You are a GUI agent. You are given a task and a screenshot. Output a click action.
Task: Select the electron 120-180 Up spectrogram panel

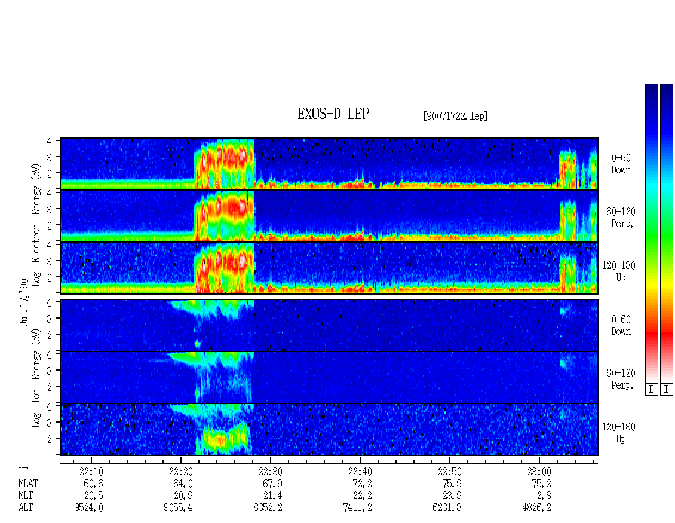(329, 268)
